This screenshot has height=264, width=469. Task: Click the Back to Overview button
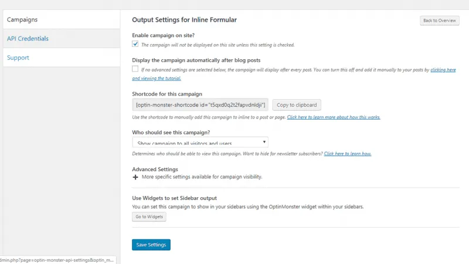(439, 21)
